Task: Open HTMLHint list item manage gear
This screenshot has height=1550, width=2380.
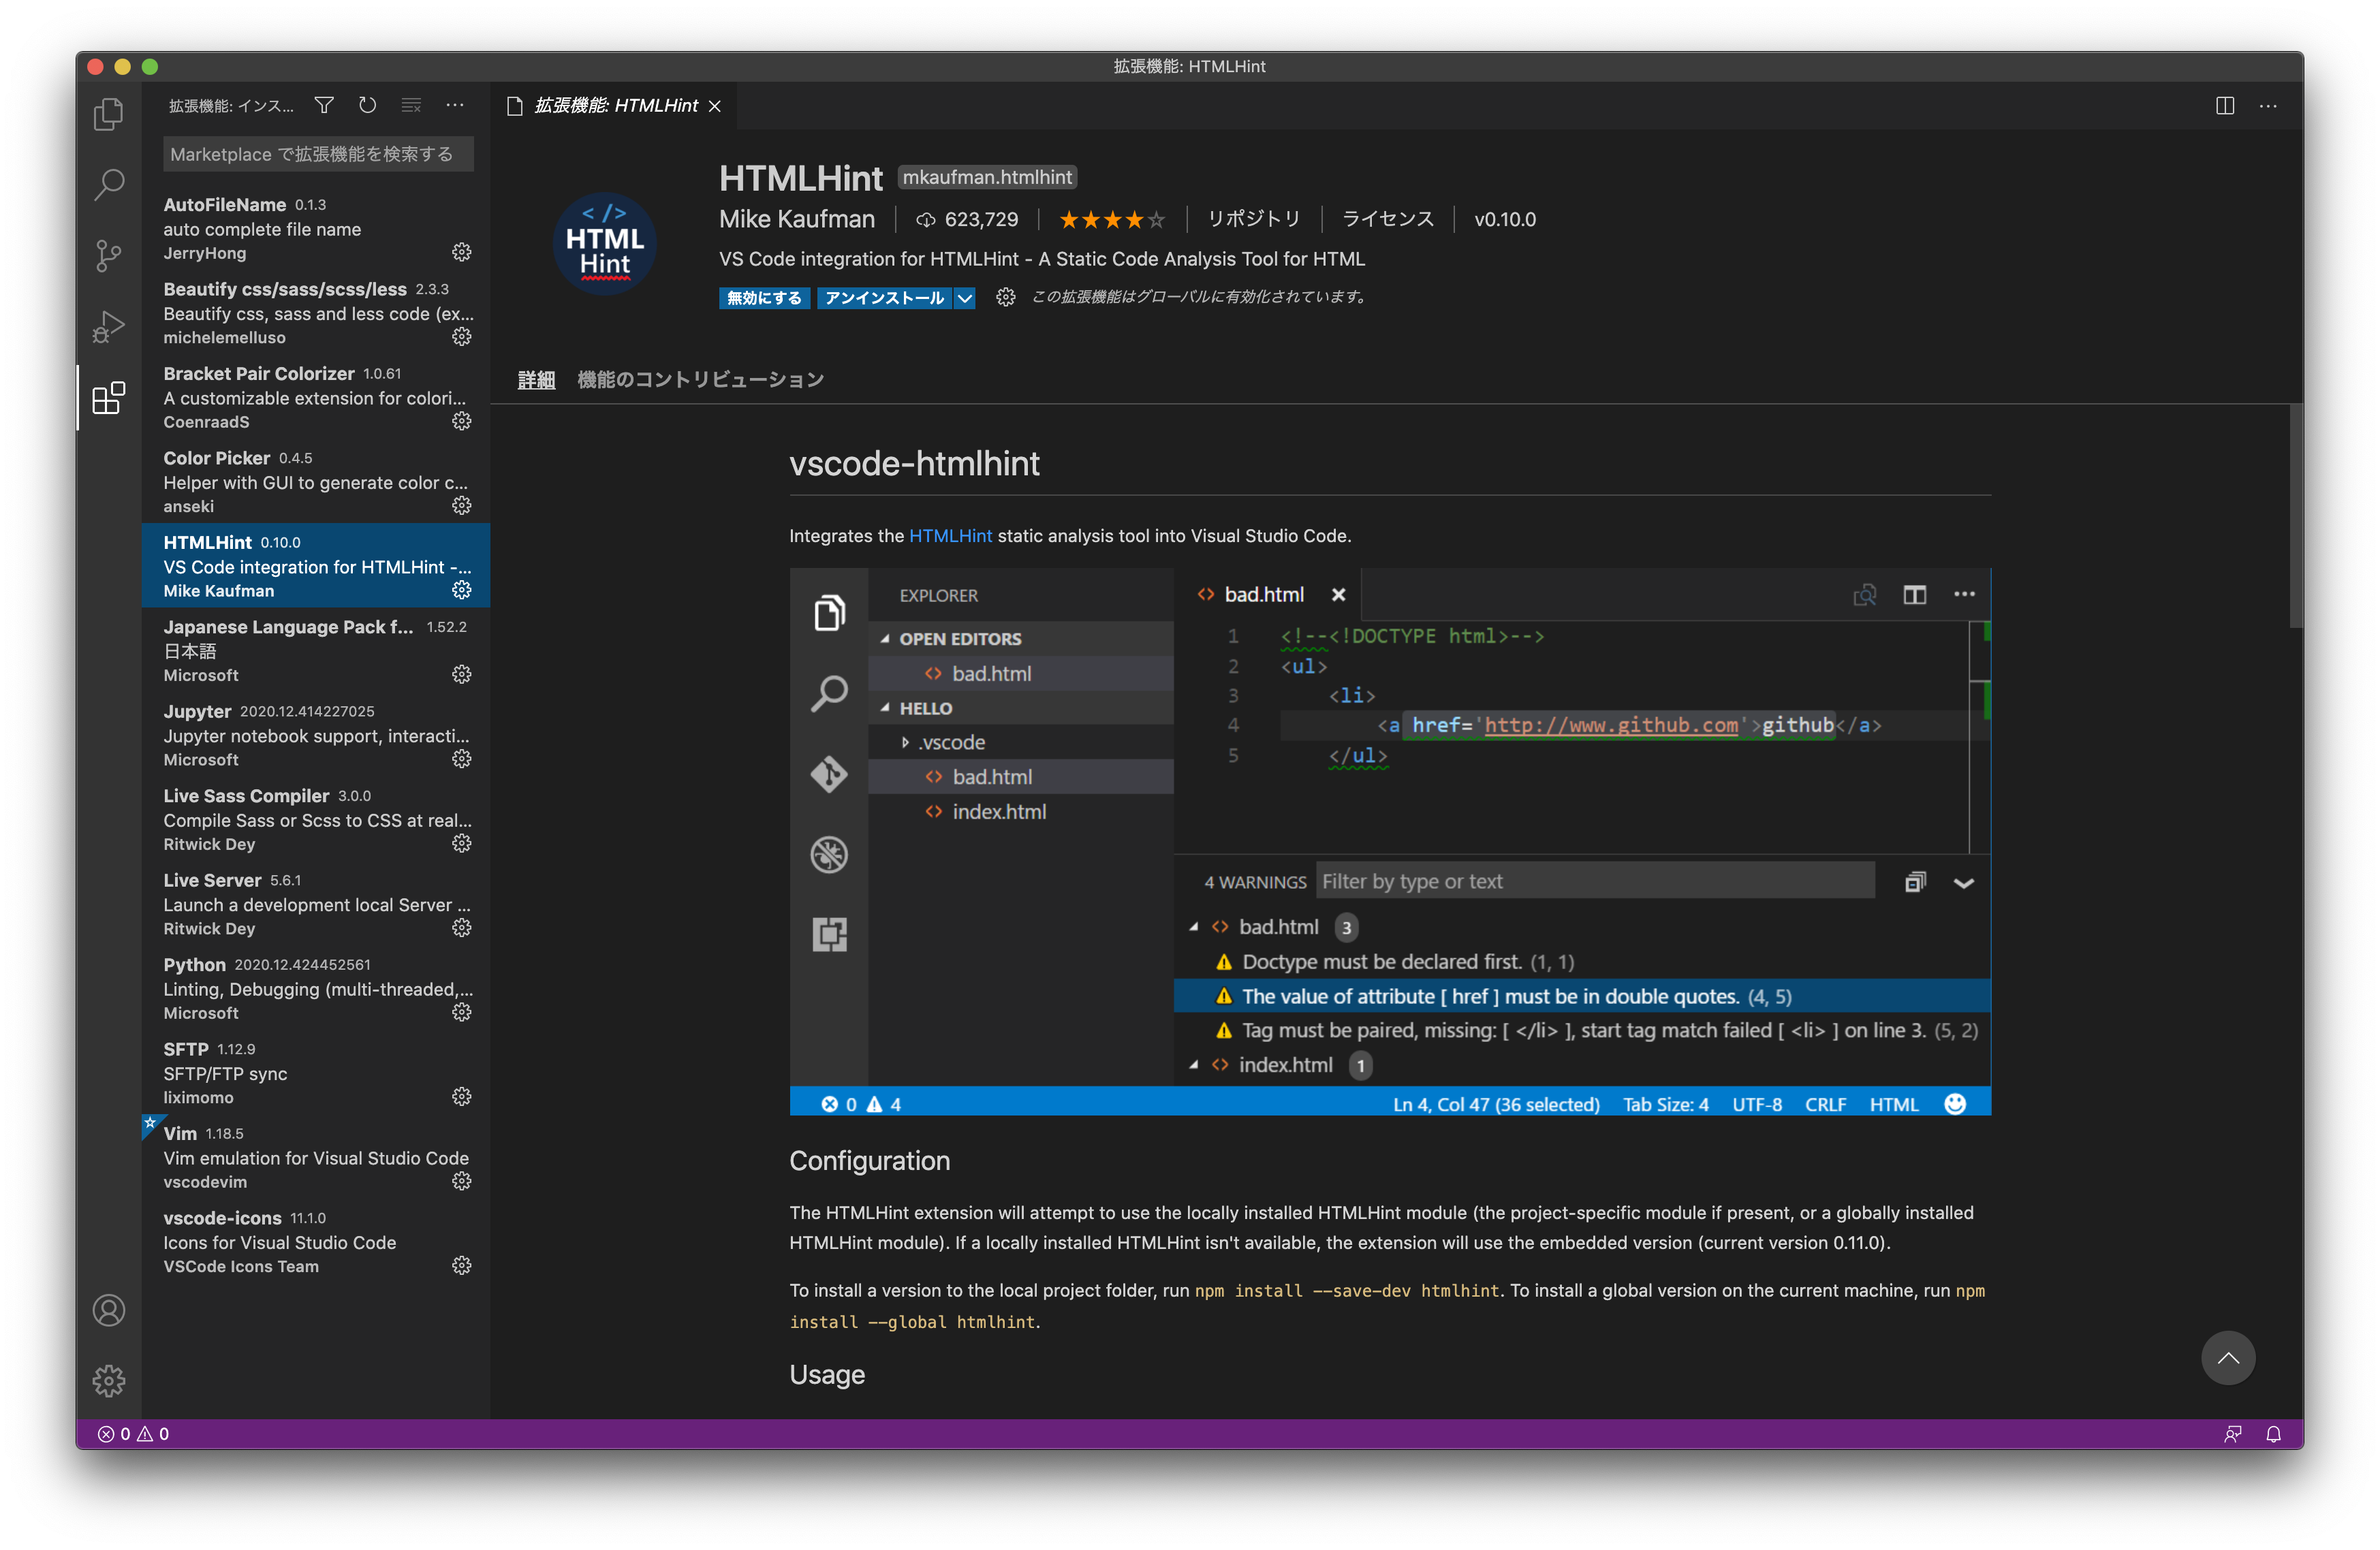Action: click(461, 590)
